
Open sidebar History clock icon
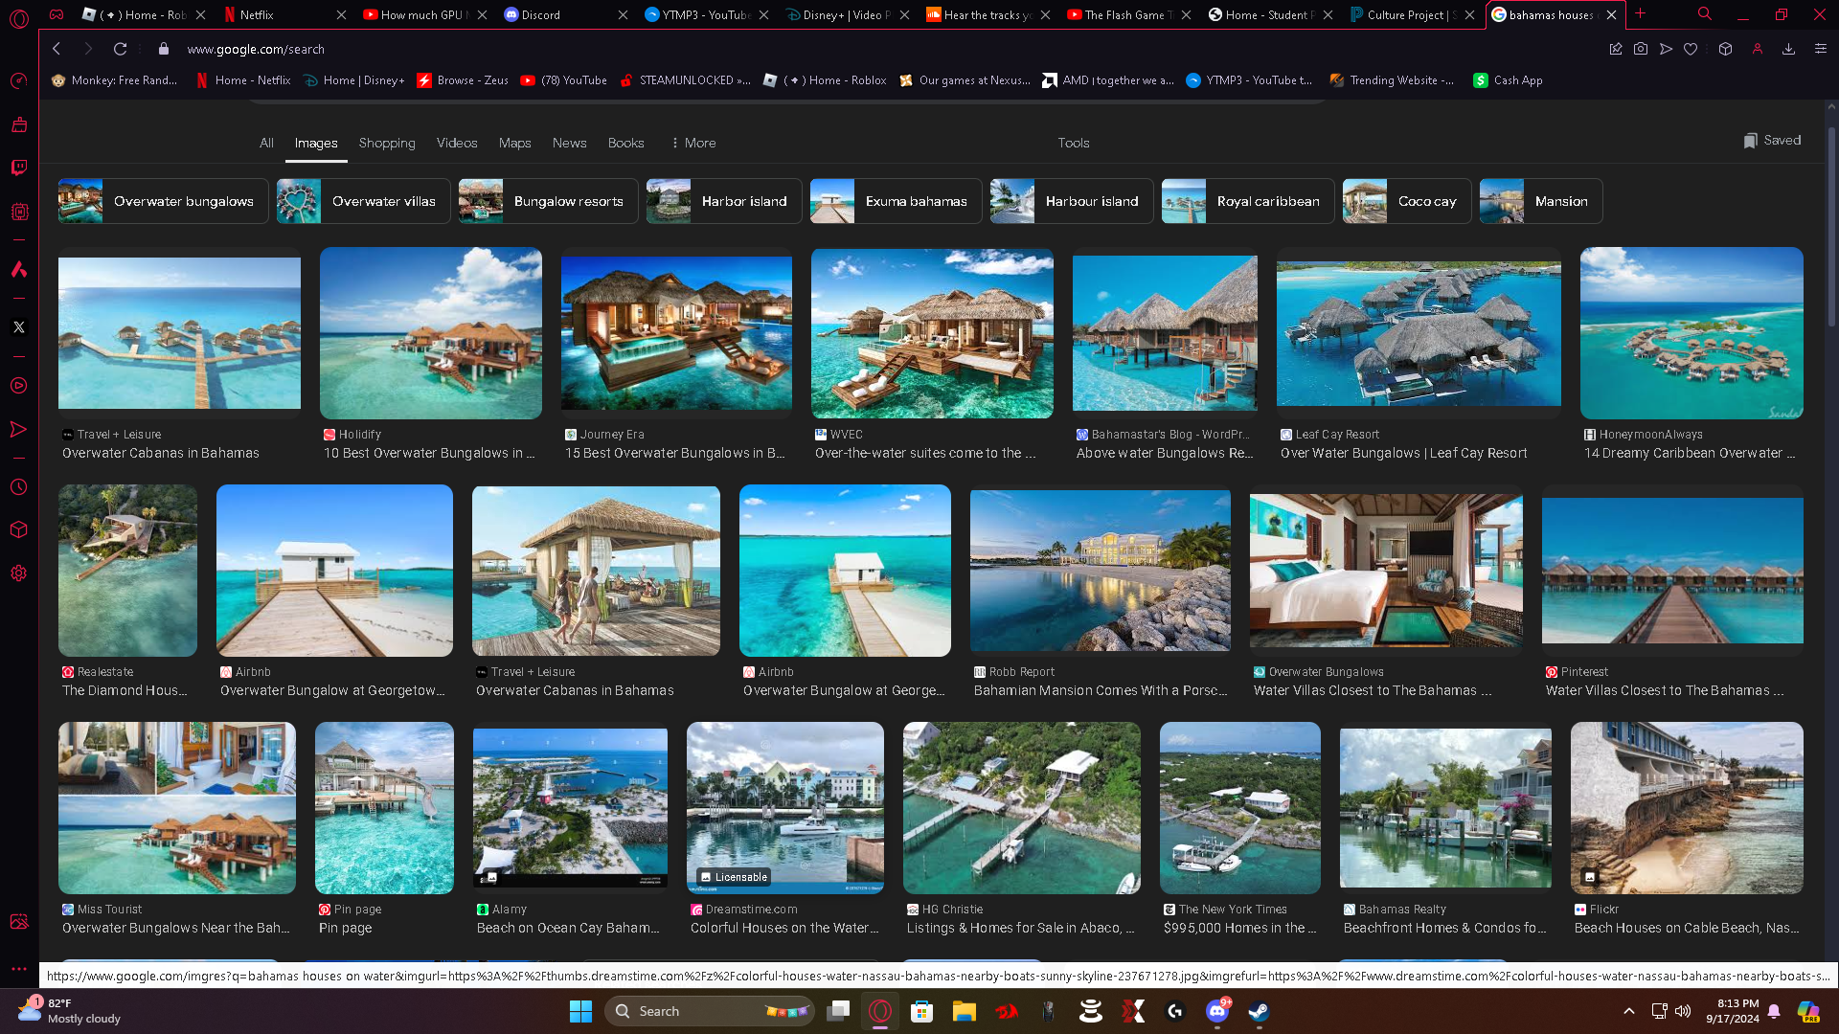[18, 487]
